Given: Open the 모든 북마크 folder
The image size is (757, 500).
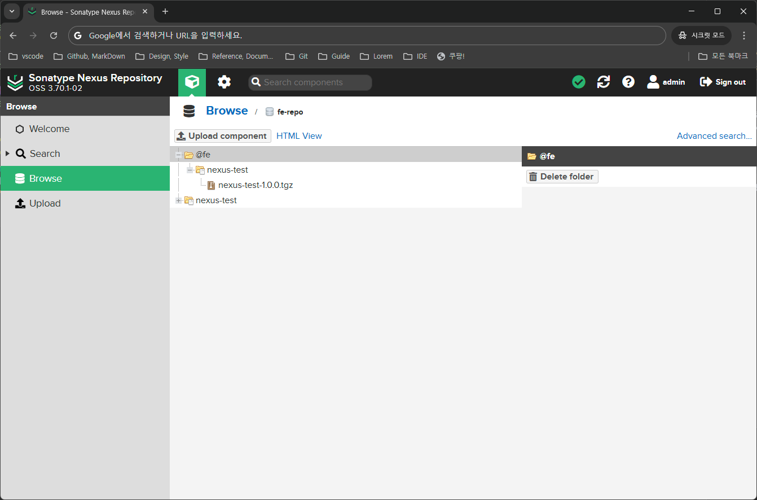Looking at the screenshot, I should coord(723,56).
